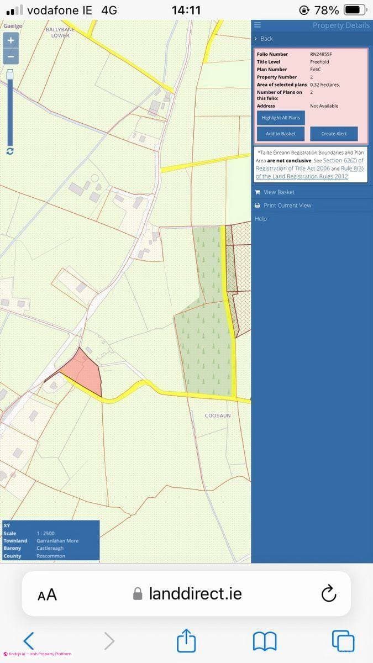Open Safari share sheet icon
The height and width of the screenshot is (663, 373).
tap(187, 641)
